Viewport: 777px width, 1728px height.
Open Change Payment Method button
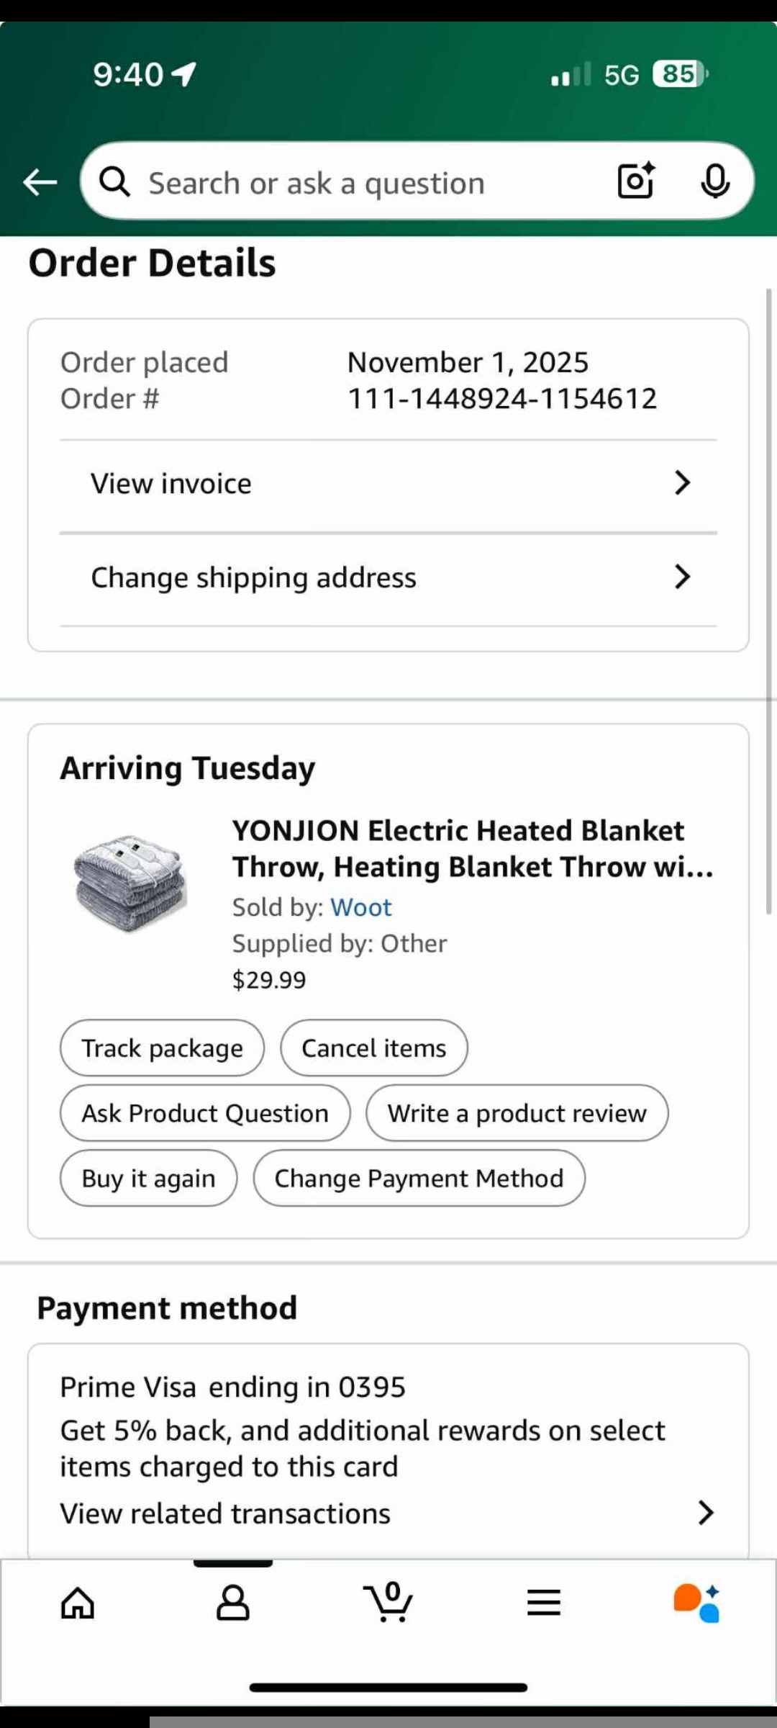pos(419,1178)
